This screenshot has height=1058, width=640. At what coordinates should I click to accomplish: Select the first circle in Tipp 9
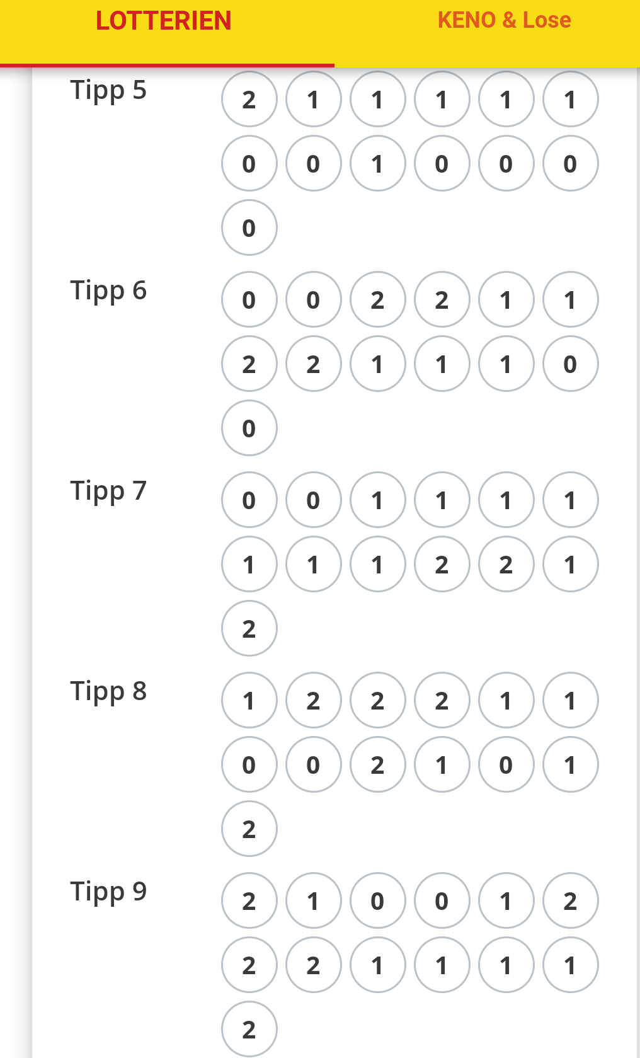pyautogui.click(x=249, y=901)
